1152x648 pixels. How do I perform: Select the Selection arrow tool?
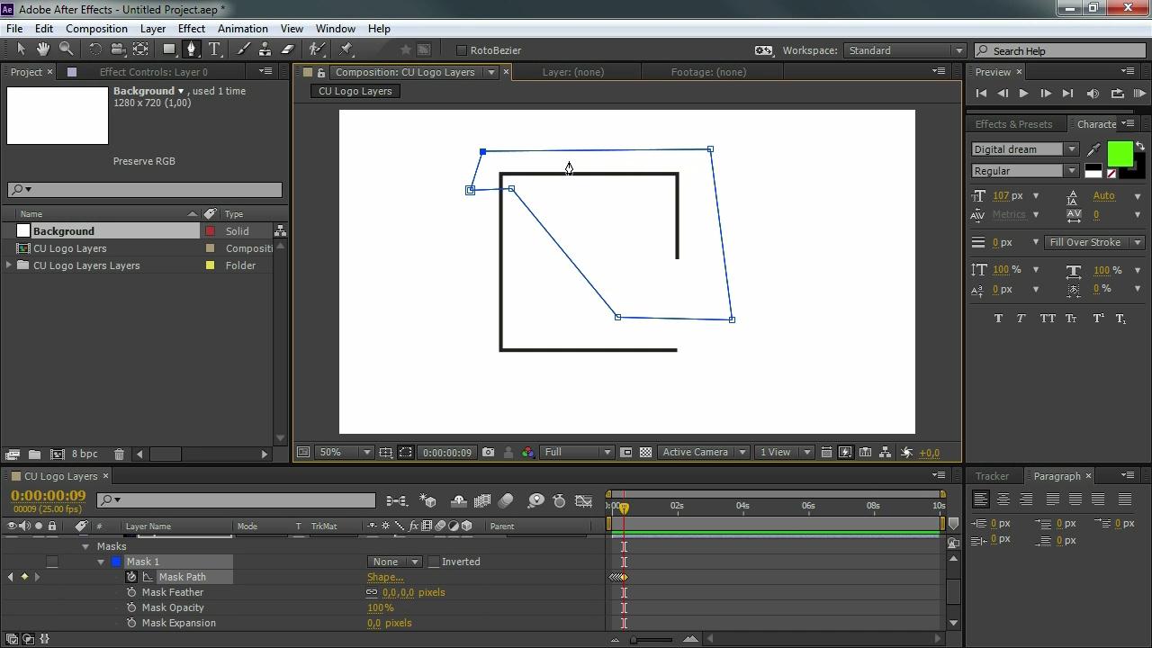point(21,49)
